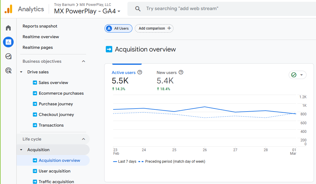Click the Last 7 days legend entry

(x=125, y=161)
